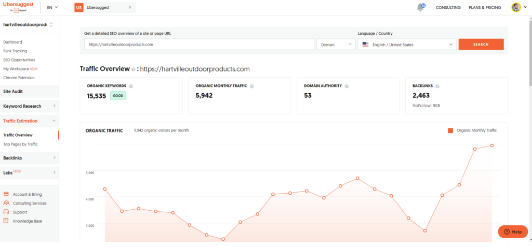532x247 pixels.
Task: Expand the Backlinks sidebar section
Action: pos(29,158)
